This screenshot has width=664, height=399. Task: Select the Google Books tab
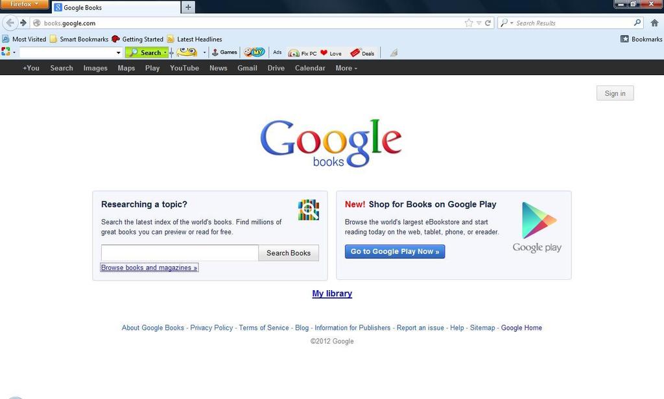(115, 7)
